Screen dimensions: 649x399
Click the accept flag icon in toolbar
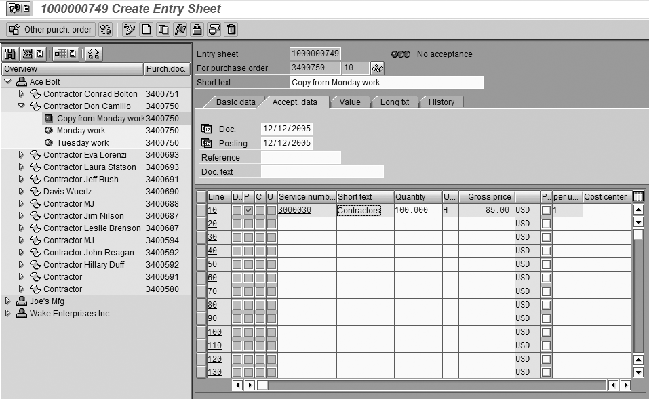tap(180, 29)
